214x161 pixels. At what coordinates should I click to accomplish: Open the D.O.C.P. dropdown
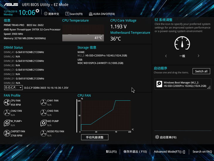[x=13, y=88]
